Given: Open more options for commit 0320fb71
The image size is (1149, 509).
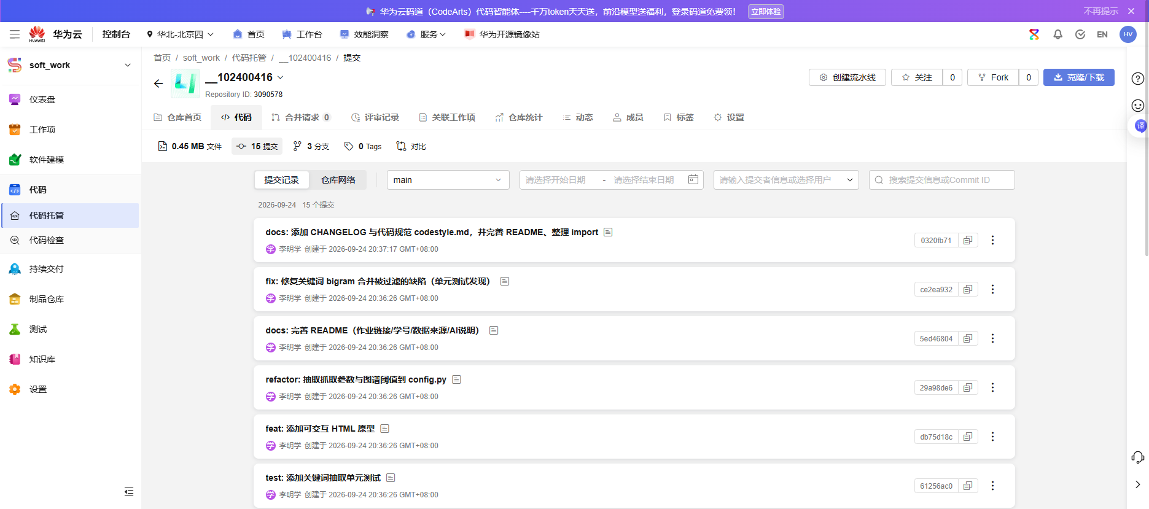Looking at the screenshot, I should click(x=992, y=240).
